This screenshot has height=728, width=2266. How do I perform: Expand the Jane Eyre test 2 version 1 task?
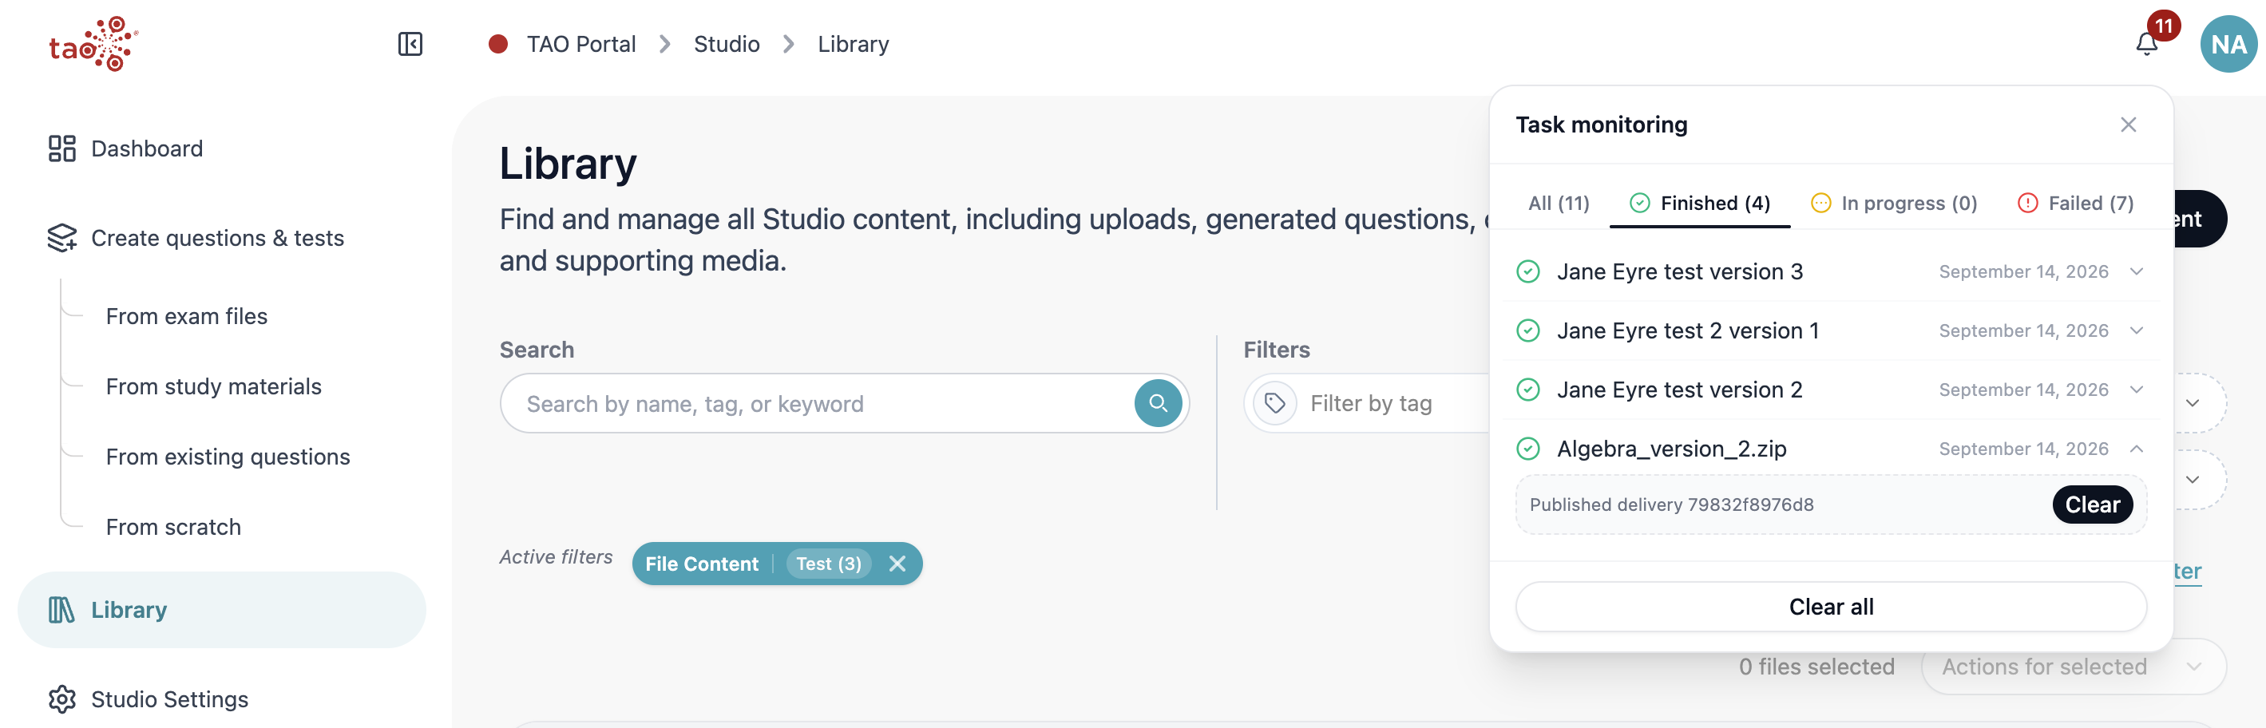click(2136, 330)
